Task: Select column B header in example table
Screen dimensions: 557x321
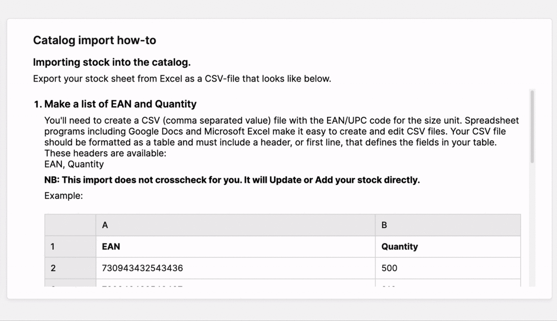Action: pyautogui.click(x=447, y=225)
